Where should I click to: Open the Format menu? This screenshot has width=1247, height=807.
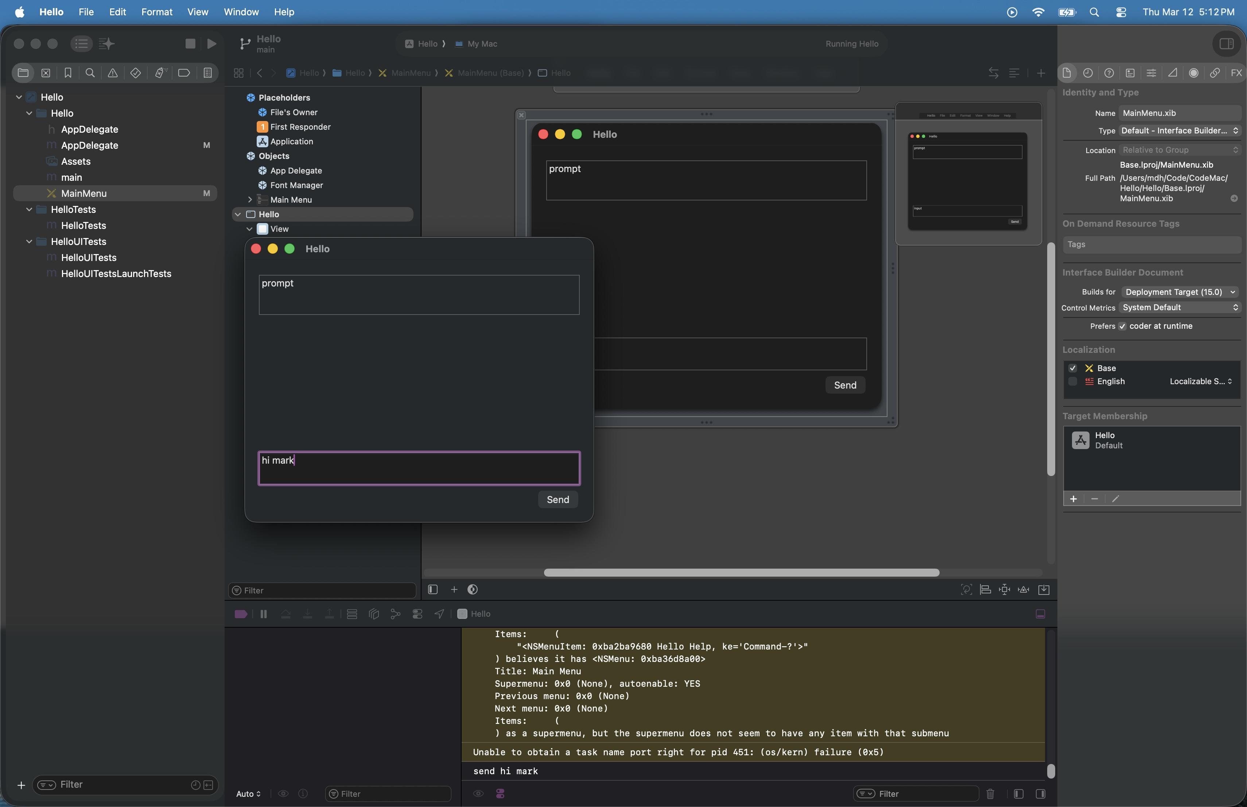pyautogui.click(x=157, y=12)
